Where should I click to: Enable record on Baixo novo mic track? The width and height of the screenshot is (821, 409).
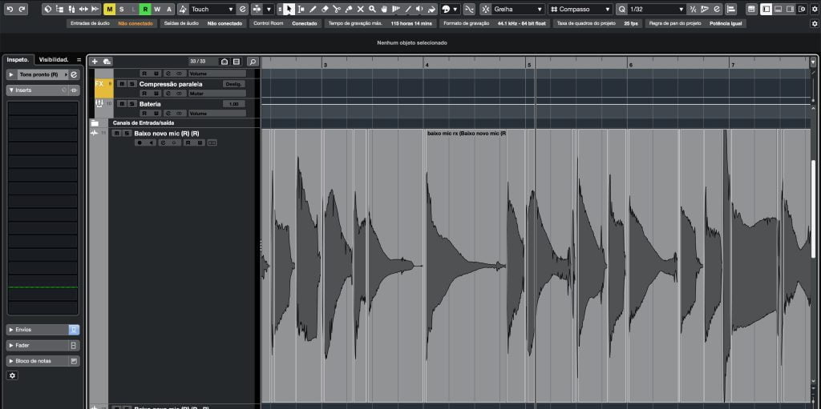[x=140, y=142]
